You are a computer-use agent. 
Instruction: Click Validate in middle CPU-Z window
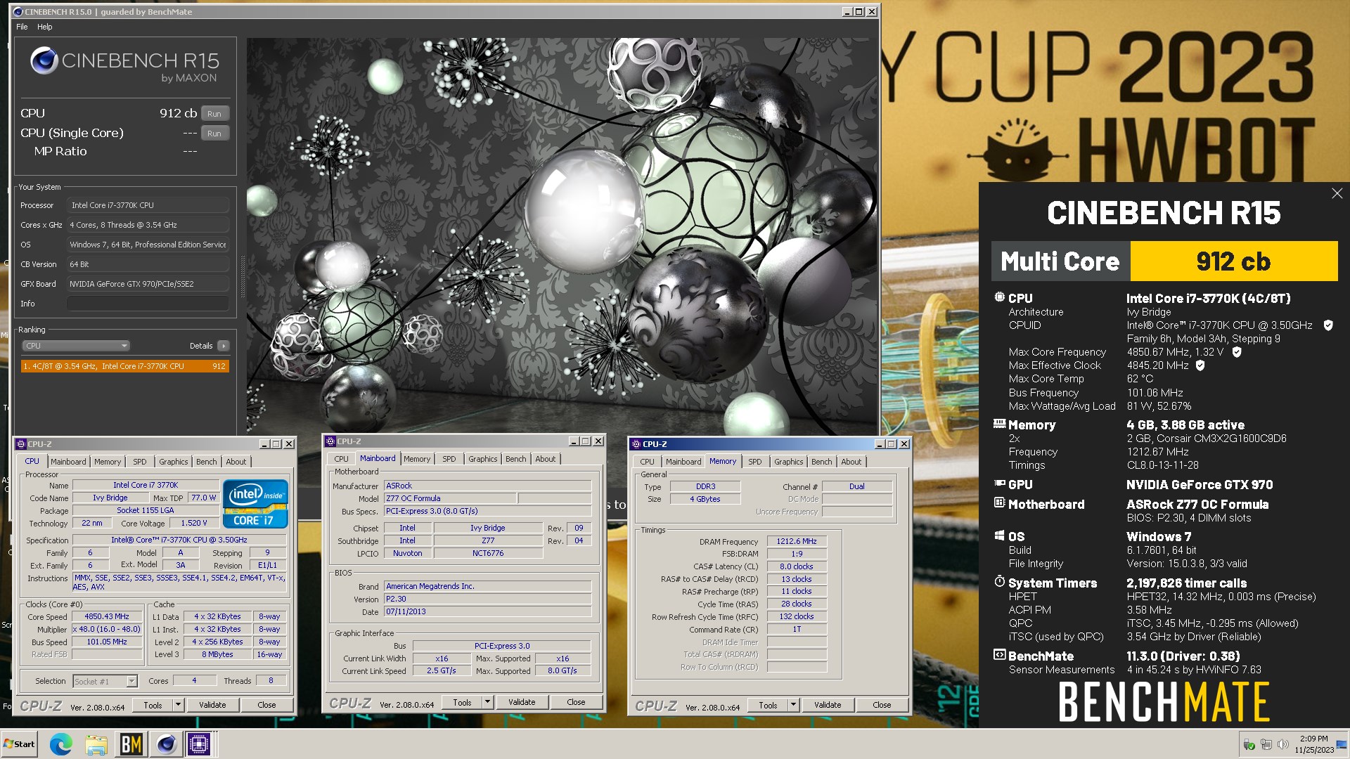click(522, 702)
